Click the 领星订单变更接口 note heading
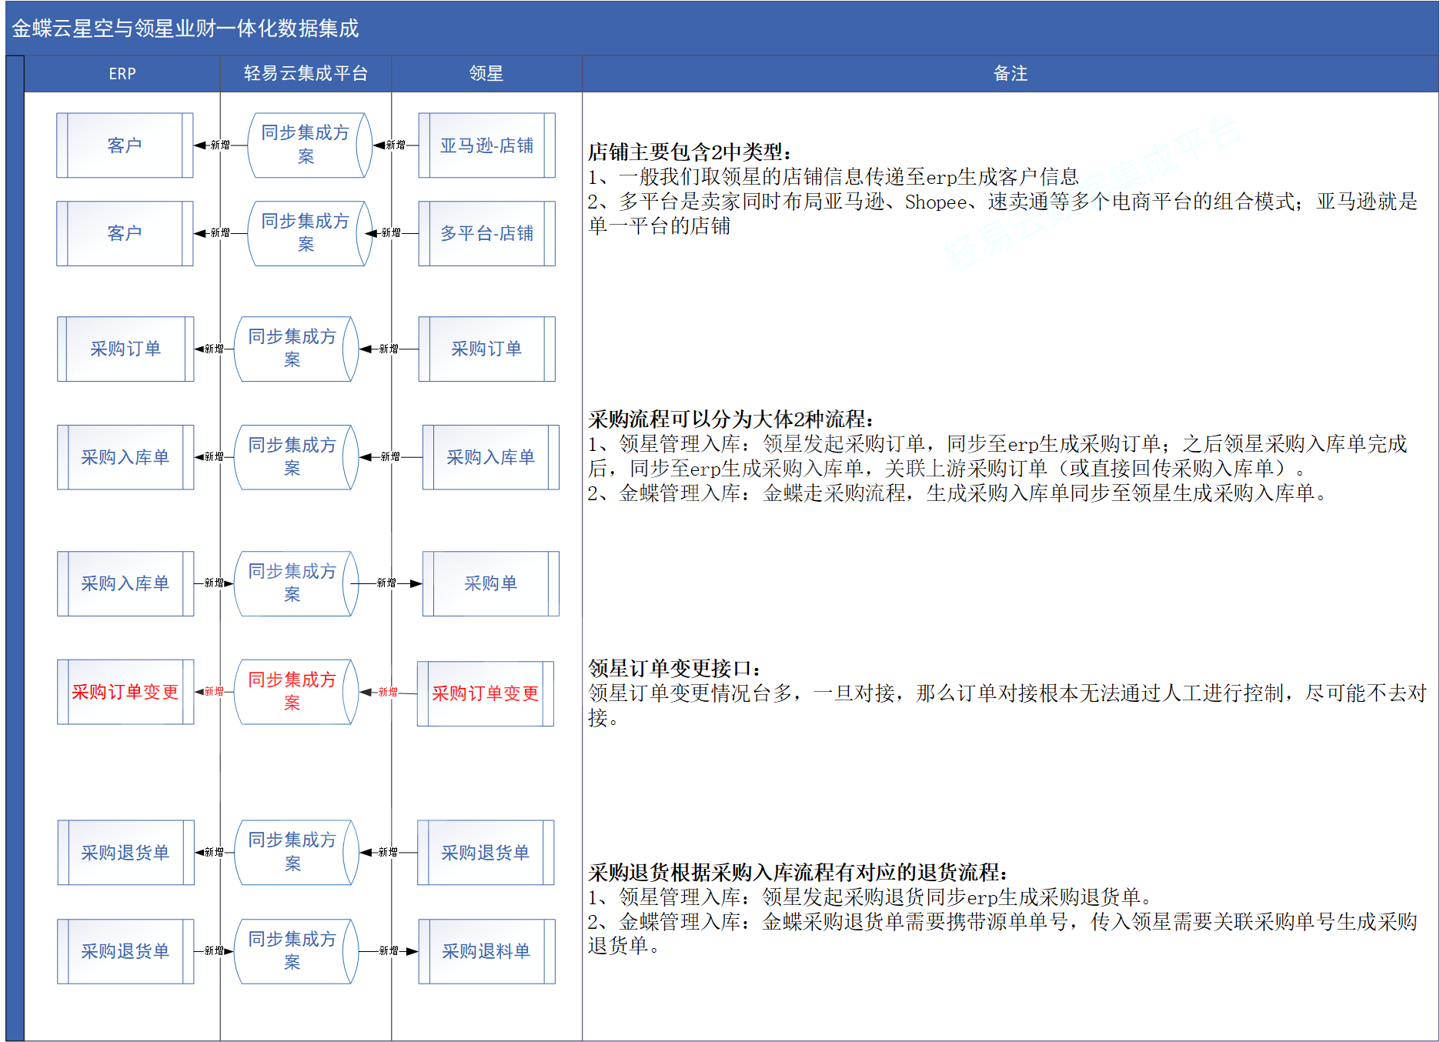 pos(675,668)
